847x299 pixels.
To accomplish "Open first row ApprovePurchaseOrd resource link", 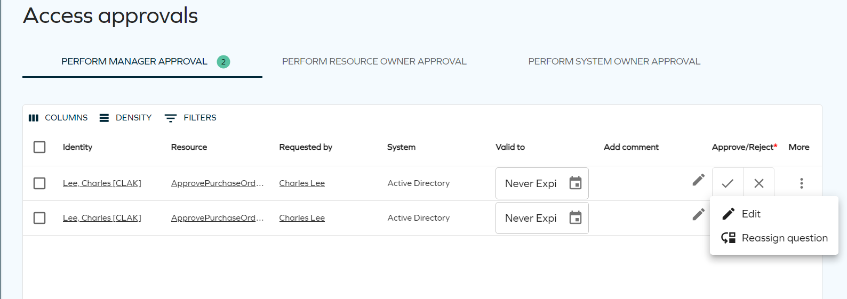I will (x=217, y=183).
